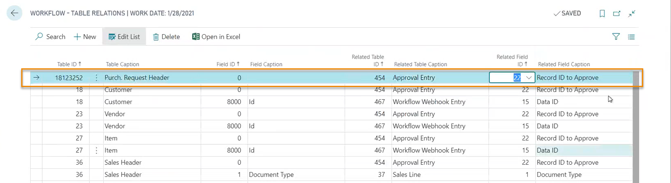Image resolution: width=671 pixels, height=183 pixels.
Task: Open row options for Purch. Request Header
Action: (96, 78)
